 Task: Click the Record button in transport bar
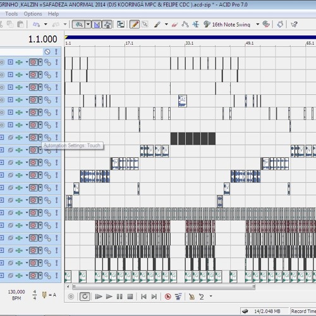(71, 296)
